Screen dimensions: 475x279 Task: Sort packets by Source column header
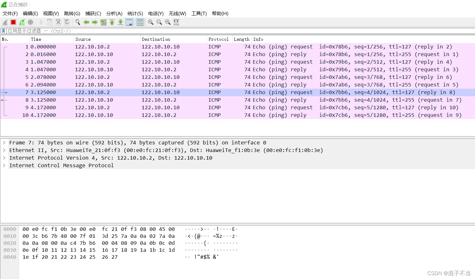[107, 39]
